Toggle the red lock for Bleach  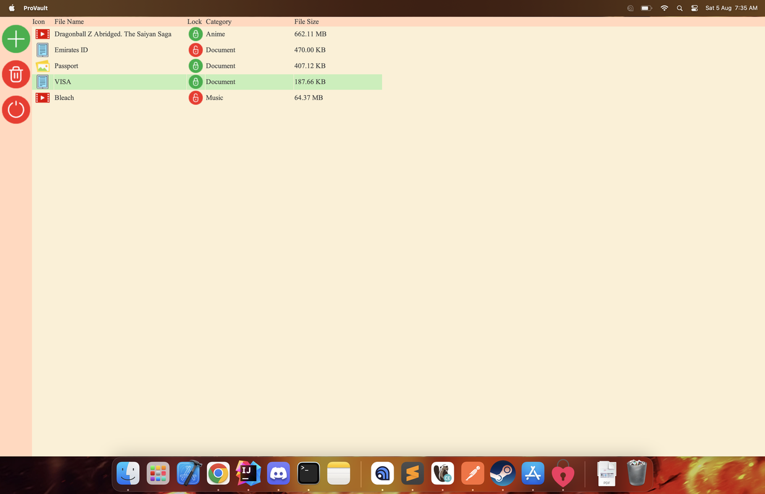tap(195, 98)
